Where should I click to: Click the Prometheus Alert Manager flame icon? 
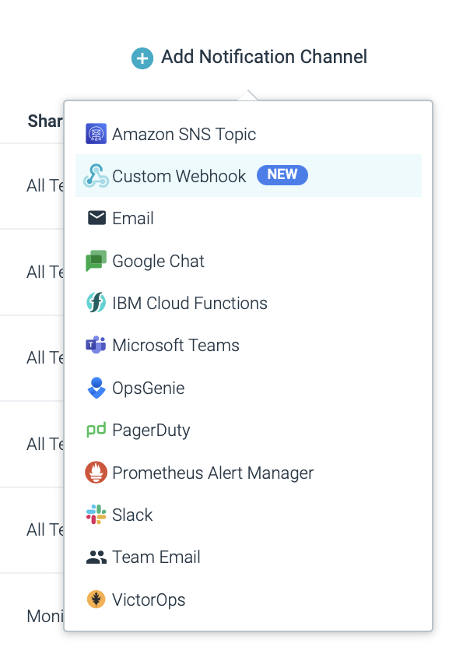click(96, 473)
